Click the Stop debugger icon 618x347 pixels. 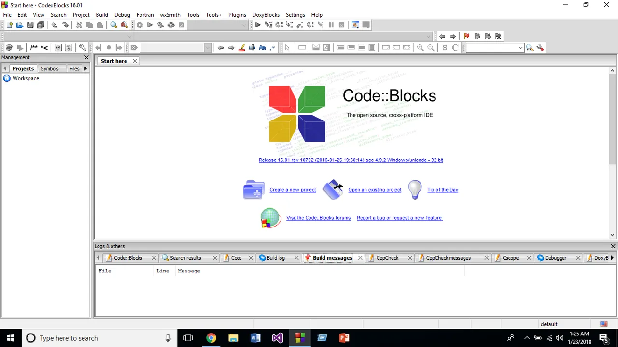342,25
